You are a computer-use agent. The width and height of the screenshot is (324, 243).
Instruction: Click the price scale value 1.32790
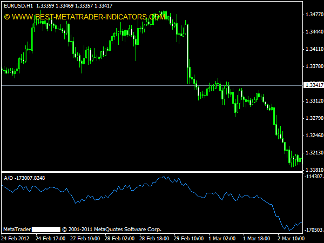coord(314,118)
